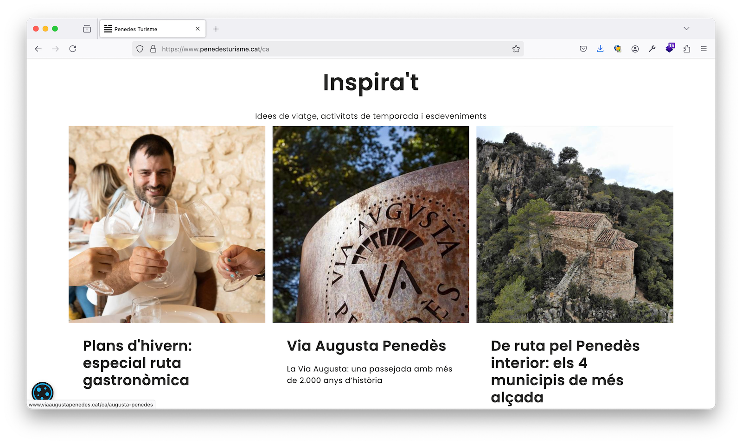Open a new tab
The height and width of the screenshot is (444, 742).
[216, 29]
